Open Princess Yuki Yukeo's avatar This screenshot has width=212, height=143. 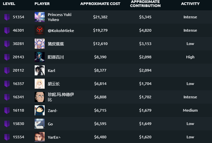tap(40, 17)
